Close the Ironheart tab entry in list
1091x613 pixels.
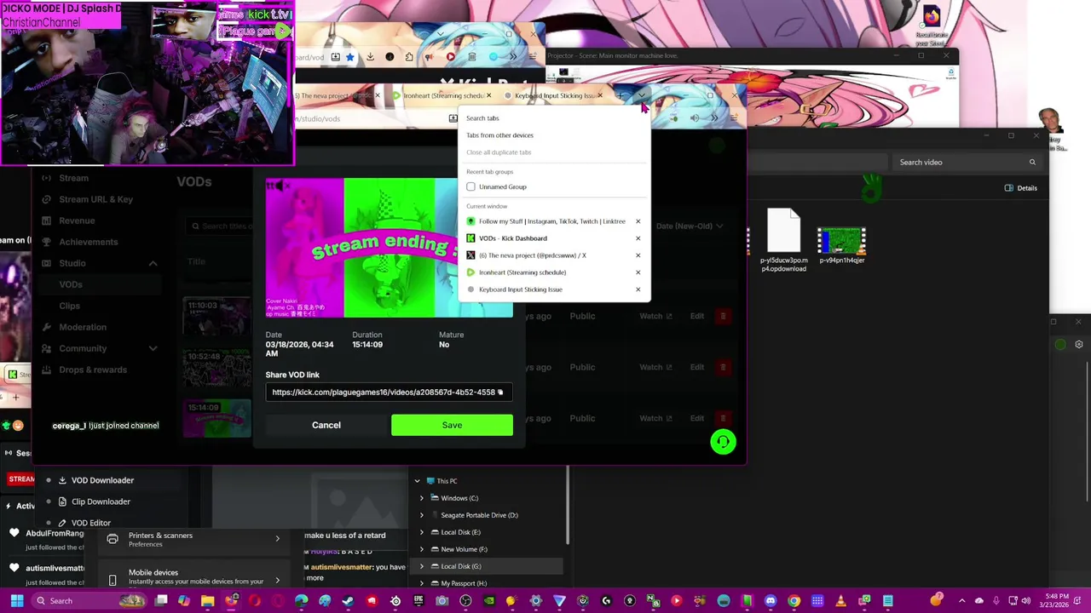tap(638, 272)
